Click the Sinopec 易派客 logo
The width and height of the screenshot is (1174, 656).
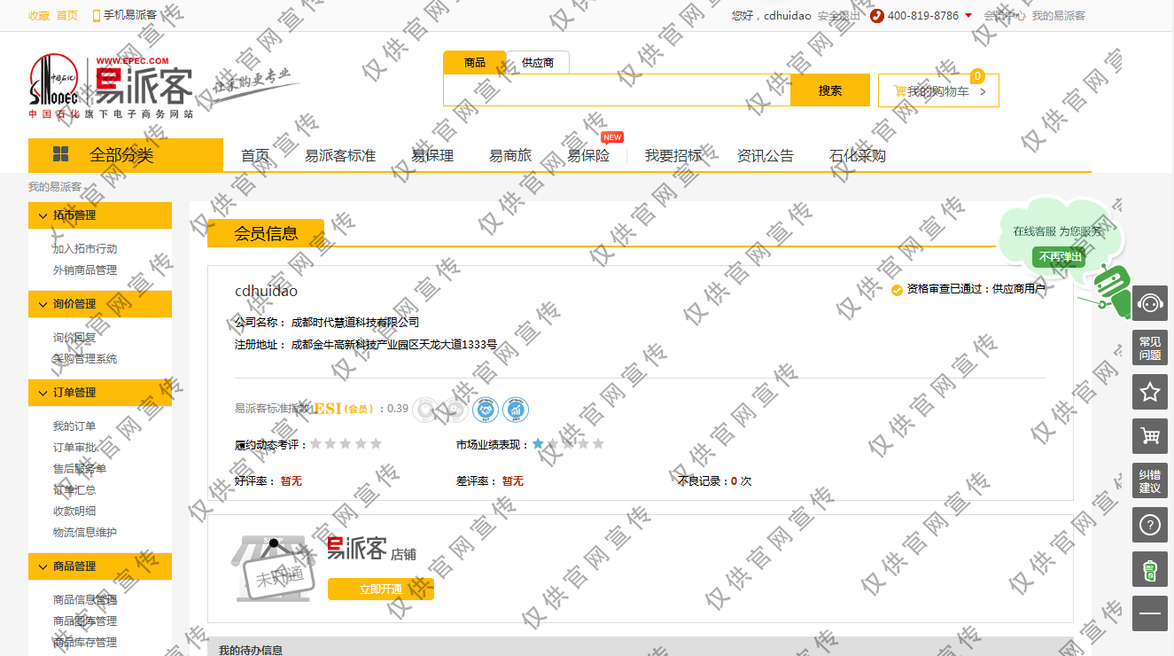tap(111, 87)
